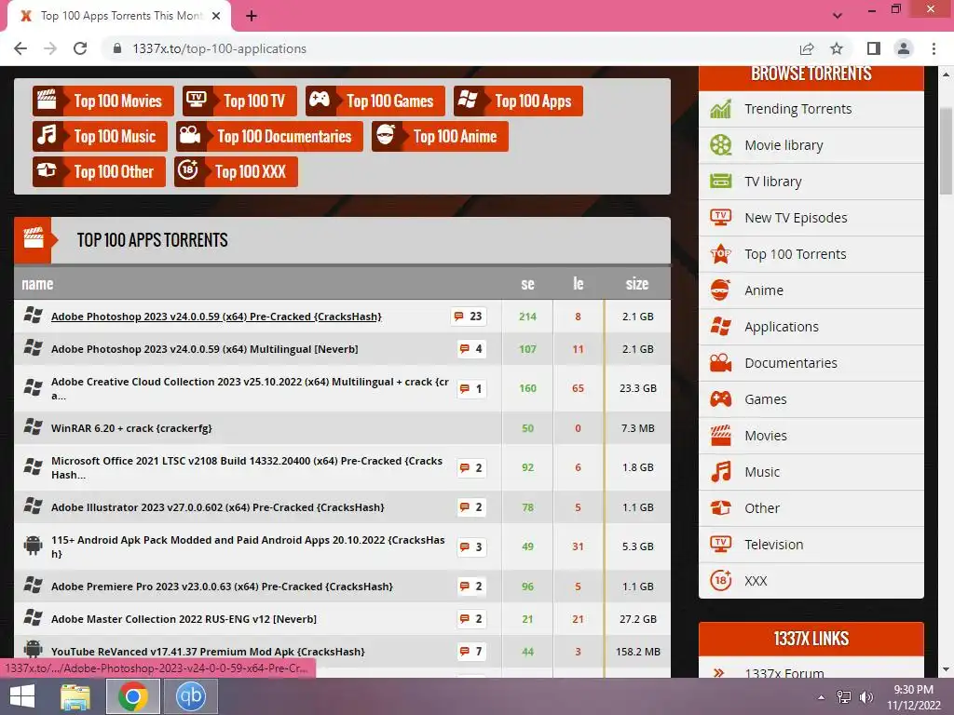This screenshot has height=715, width=954.
Task: Click the Music note icon in sidebar
Action: [x=721, y=472]
